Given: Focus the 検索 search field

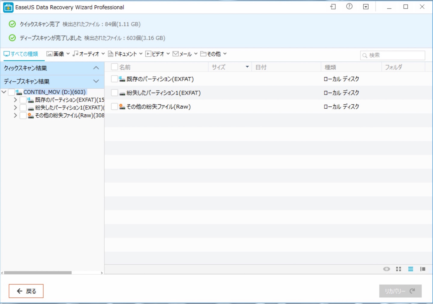Looking at the screenshot, I should (x=393, y=56).
